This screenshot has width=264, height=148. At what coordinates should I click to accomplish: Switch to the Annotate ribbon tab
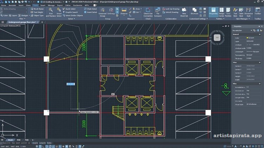pos(12,6)
